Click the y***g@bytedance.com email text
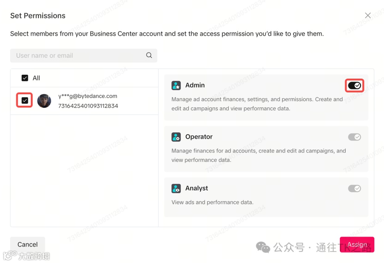The image size is (384, 263). click(x=87, y=96)
